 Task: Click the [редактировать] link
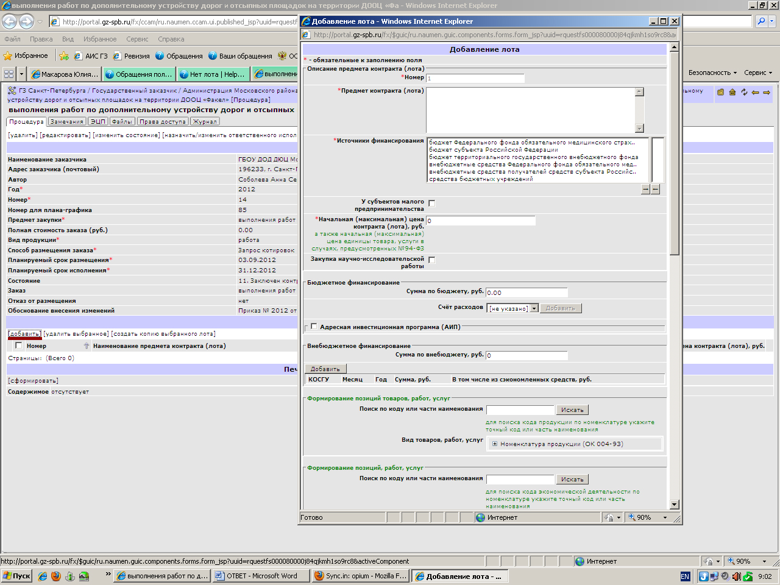tap(65, 135)
